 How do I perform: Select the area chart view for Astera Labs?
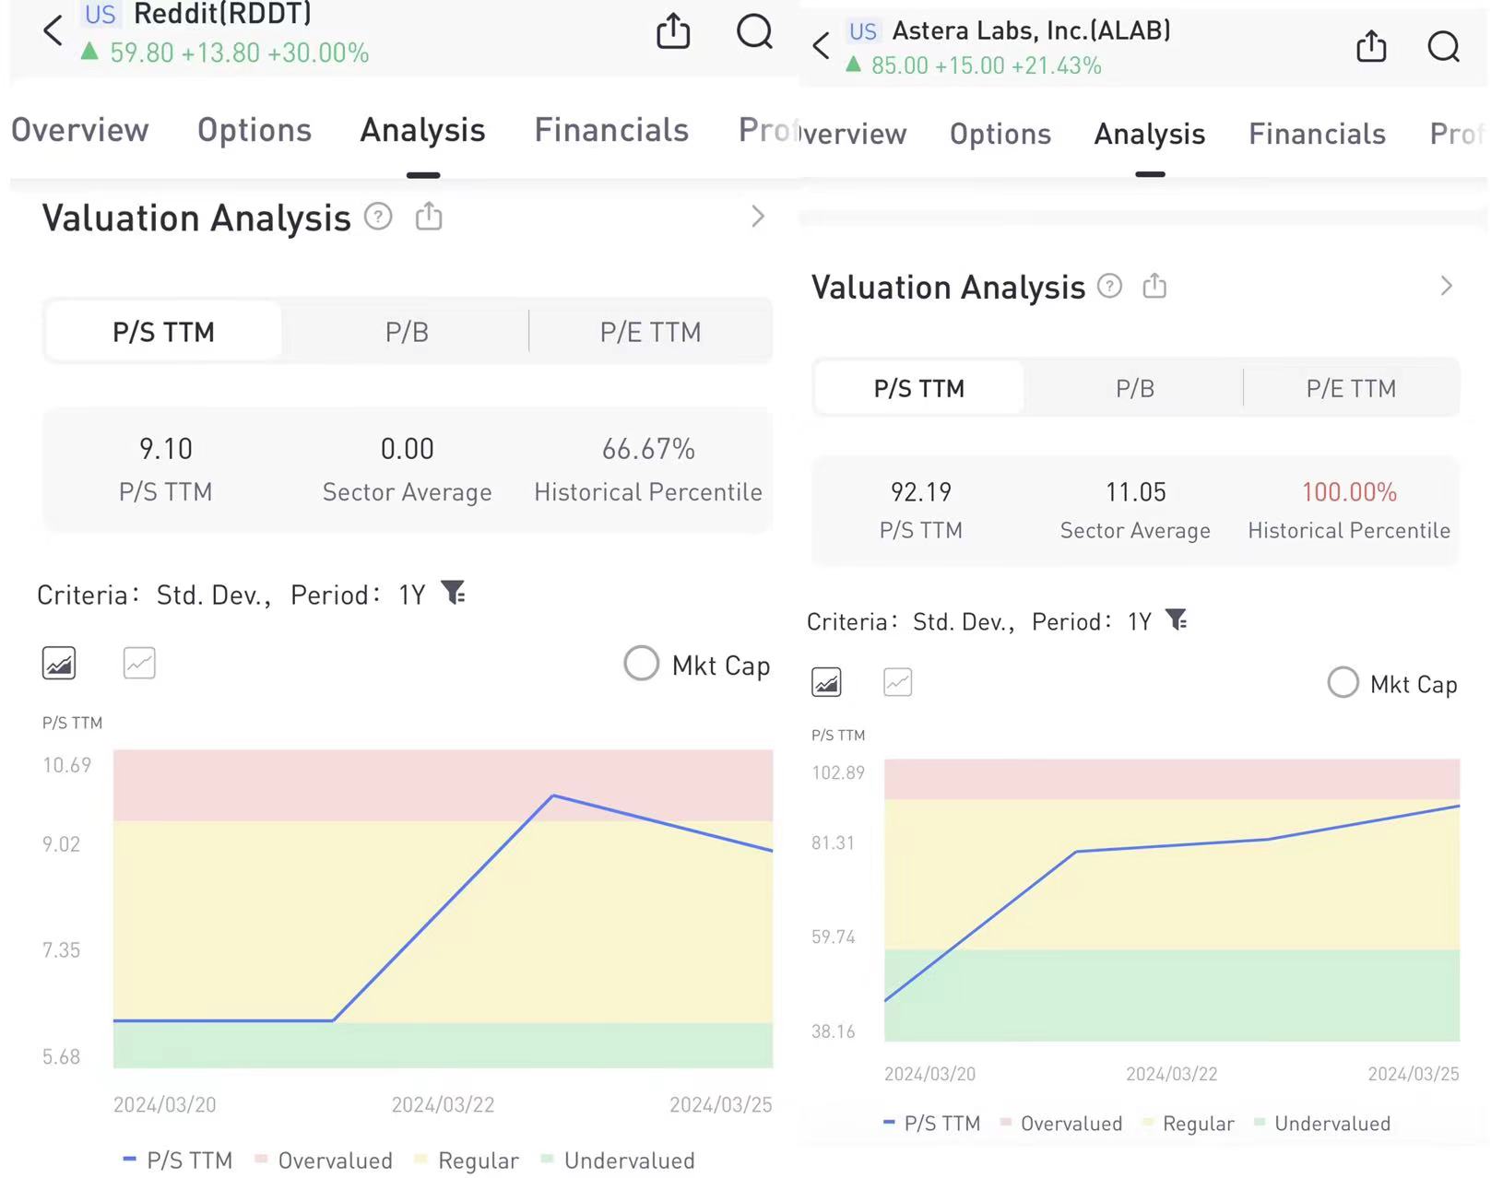[x=826, y=682]
